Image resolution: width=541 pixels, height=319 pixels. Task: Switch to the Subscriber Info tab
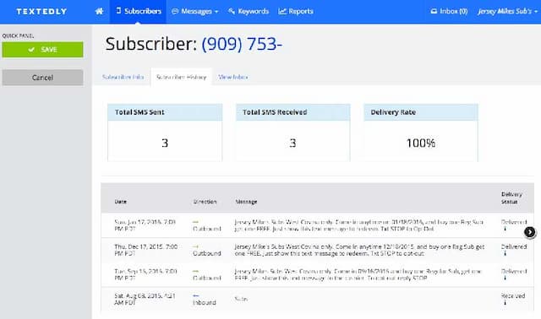[123, 77]
